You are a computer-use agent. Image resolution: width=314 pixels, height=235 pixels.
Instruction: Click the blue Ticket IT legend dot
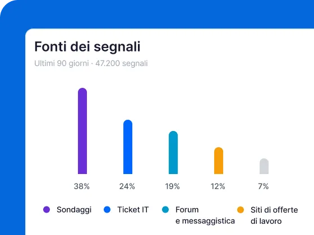[107, 210]
